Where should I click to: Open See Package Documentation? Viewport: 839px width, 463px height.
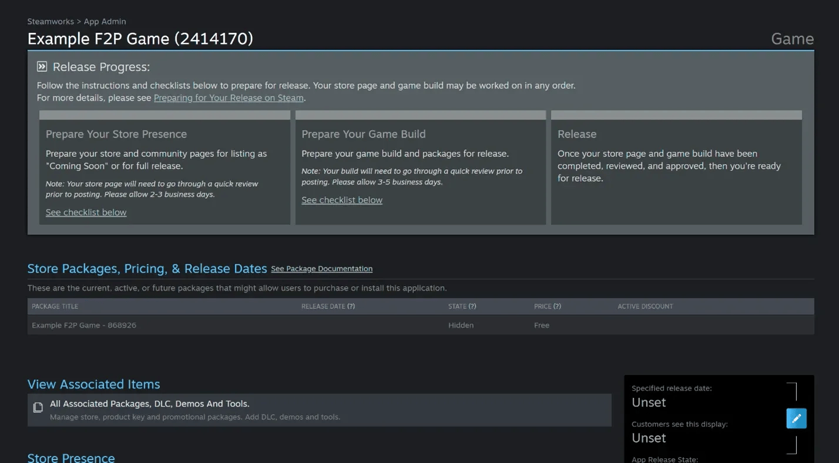coord(321,269)
